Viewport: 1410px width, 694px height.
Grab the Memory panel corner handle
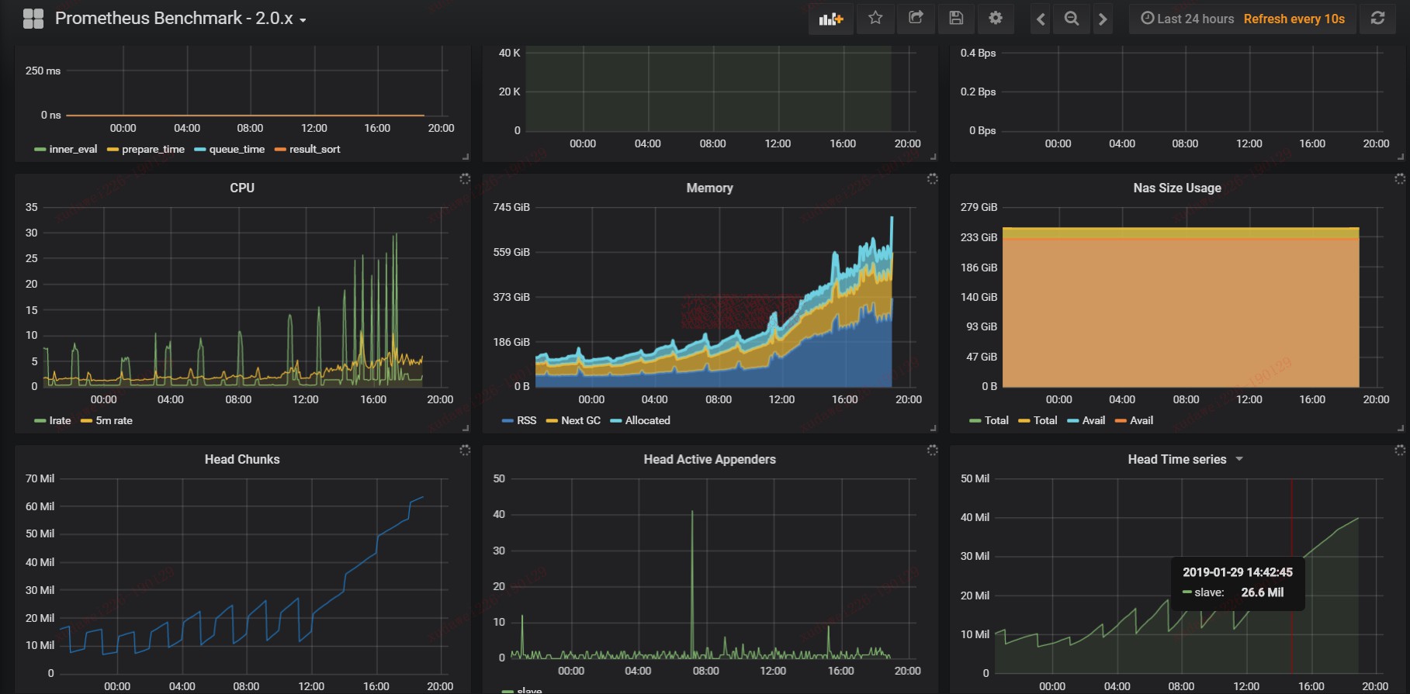[934, 428]
